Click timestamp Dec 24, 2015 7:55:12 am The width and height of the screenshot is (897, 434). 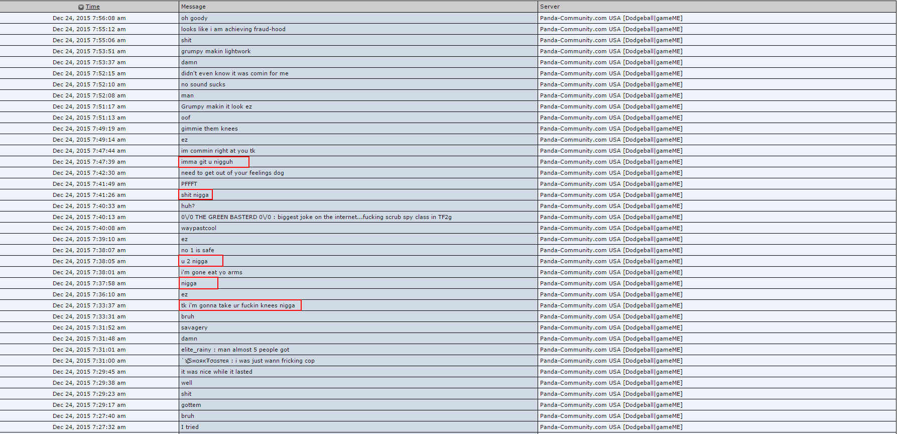pos(89,29)
